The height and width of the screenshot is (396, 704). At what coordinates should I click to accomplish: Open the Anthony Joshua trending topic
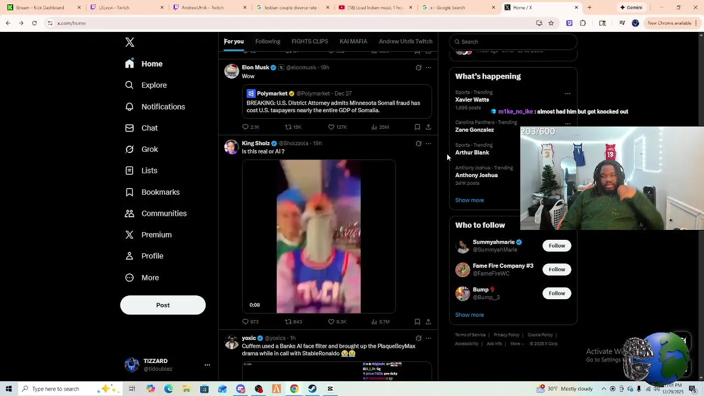coord(476,175)
